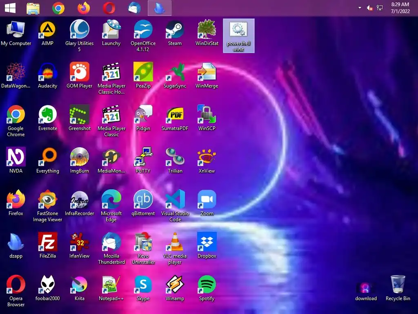Select the IrfanView shortcut
This screenshot has height=314, width=418.
click(80, 245)
